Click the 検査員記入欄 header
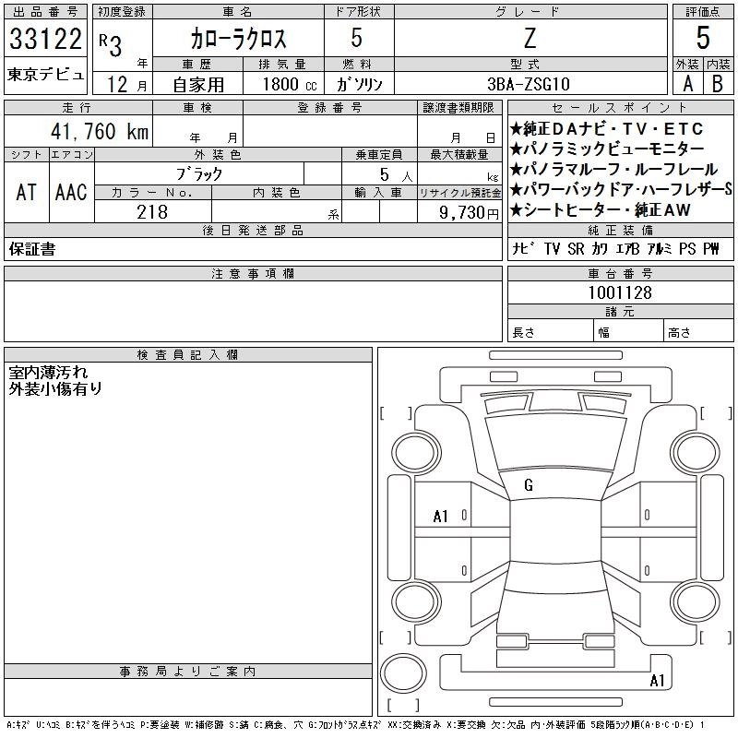738x738 pixels. click(188, 355)
